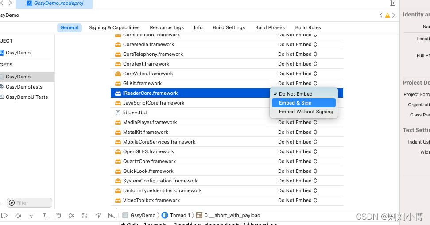Open the embed dropdown for GLKit.framework
This screenshot has height=225, width=430.
click(298, 83)
